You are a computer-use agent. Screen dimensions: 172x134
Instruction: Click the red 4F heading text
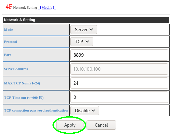(9, 7)
